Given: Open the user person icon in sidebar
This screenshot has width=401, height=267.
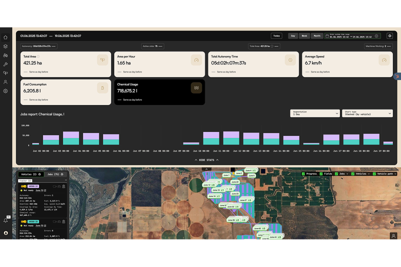Looking at the screenshot, I should [x=6, y=82].
